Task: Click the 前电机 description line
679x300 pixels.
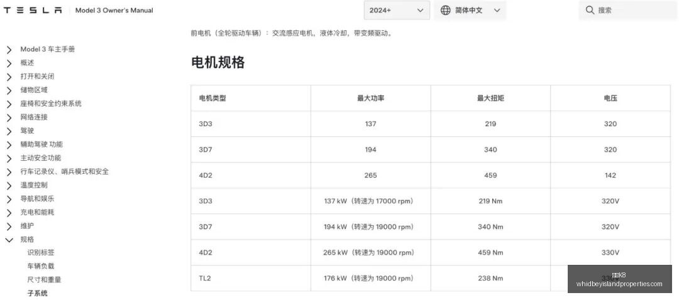Action: click(292, 33)
